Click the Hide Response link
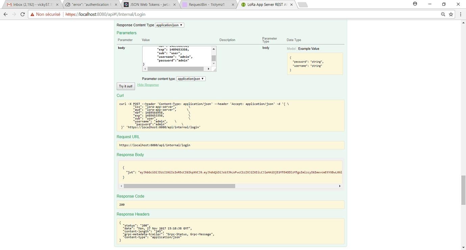 click(x=148, y=85)
